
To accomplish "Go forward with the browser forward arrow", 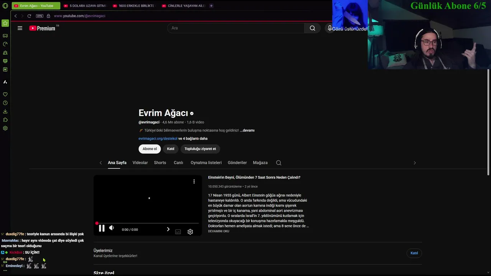I will [x=22, y=16].
